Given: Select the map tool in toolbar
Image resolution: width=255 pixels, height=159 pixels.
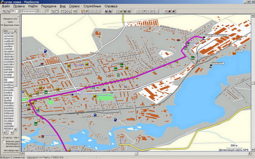Looking at the screenshot, I should coord(47,11).
